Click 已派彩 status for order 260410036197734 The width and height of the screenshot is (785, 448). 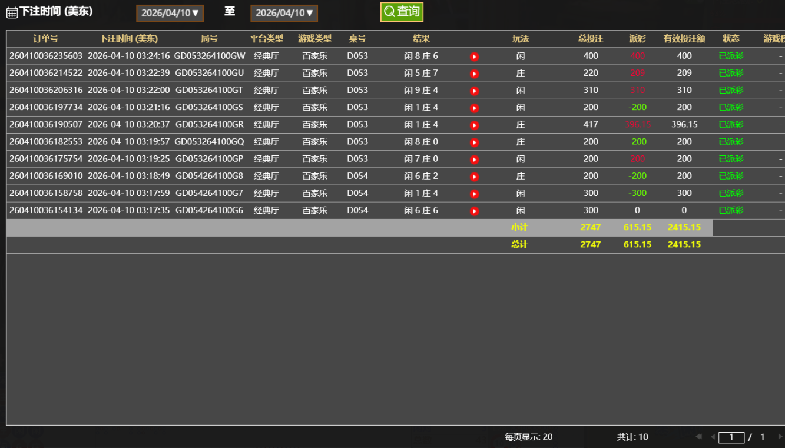(x=731, y=108)
